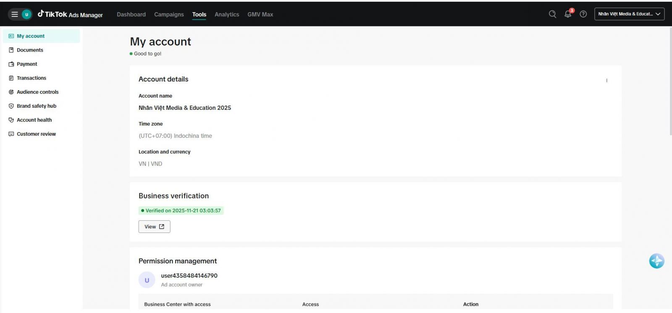This screenshot has width=672, height=313.
Task: Click the Documents sidebar icon
Action: coord(11,50)
